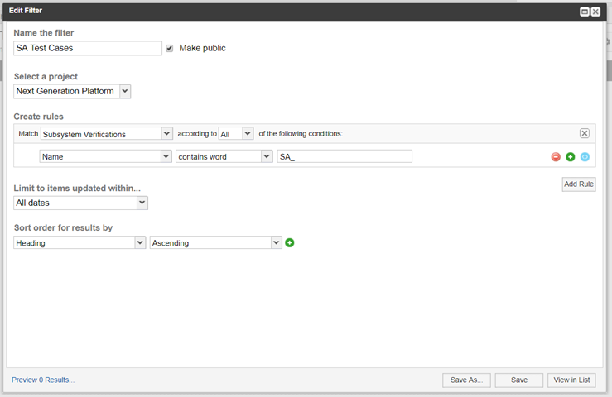
Task: Click the SA Test Cases name field
Action: 88,48
